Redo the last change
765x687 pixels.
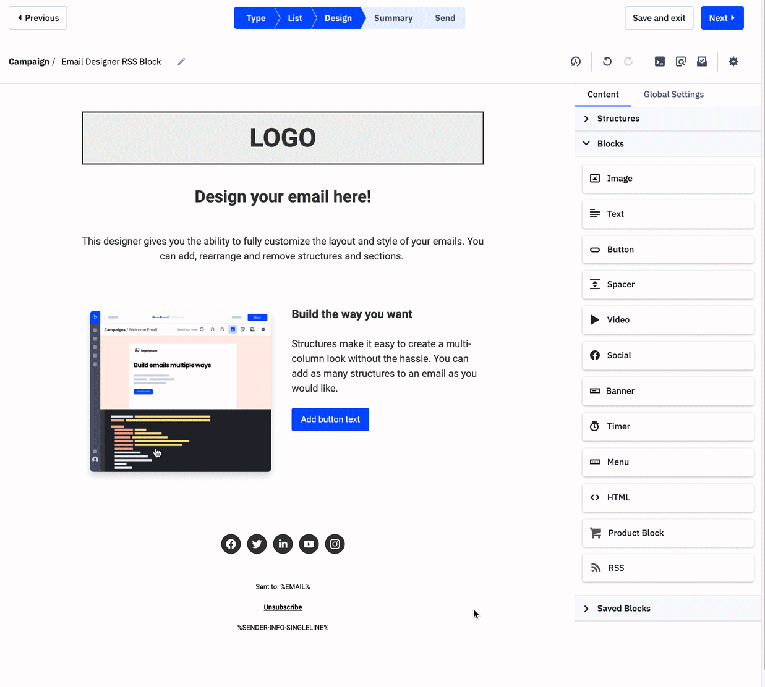628,61
